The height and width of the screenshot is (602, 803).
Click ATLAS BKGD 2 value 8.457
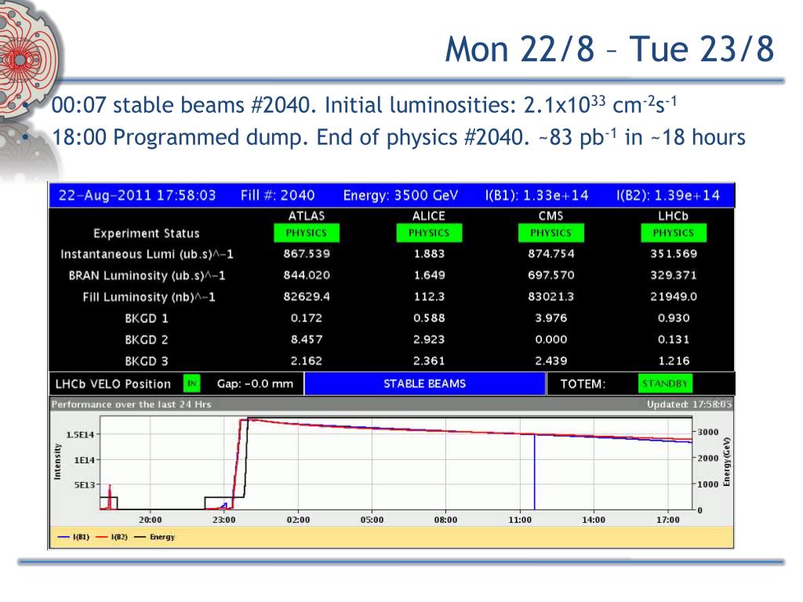307,339
